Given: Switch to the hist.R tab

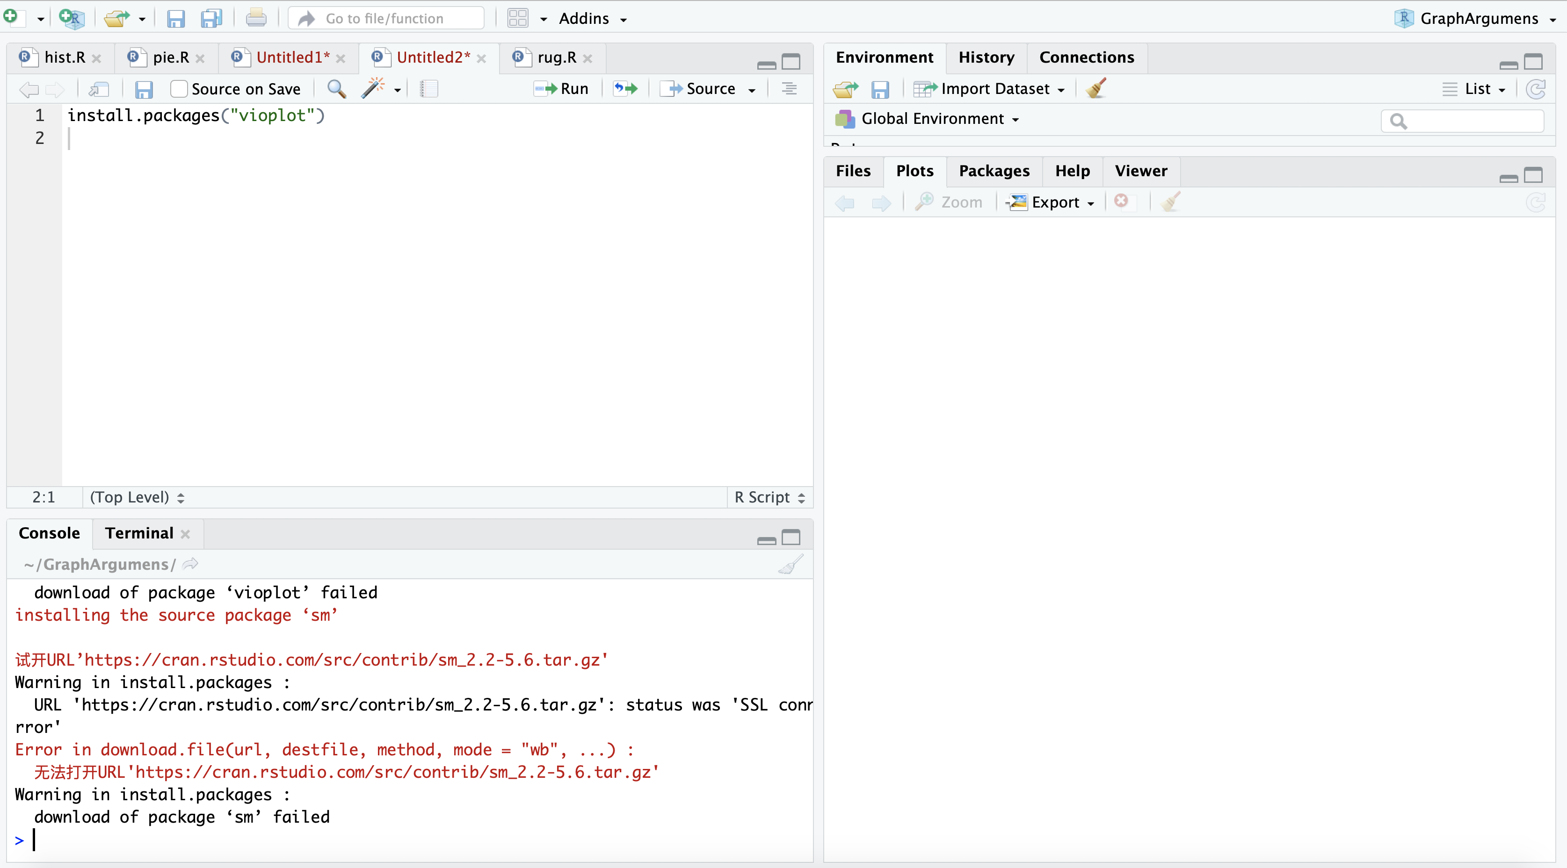Looking at the screenshot, I should point(65,57).
